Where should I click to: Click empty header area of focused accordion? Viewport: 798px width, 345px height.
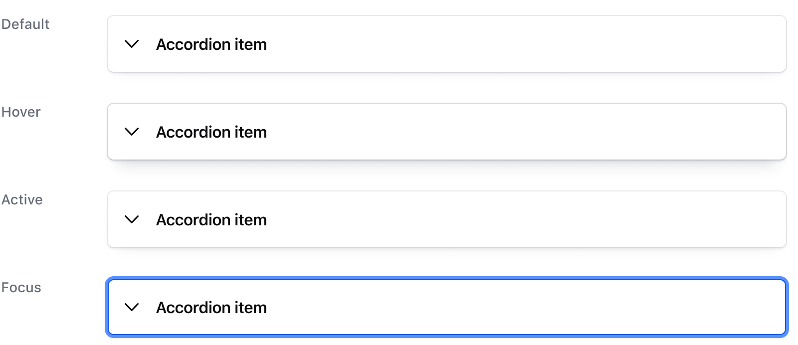click(x=499, y=308)
